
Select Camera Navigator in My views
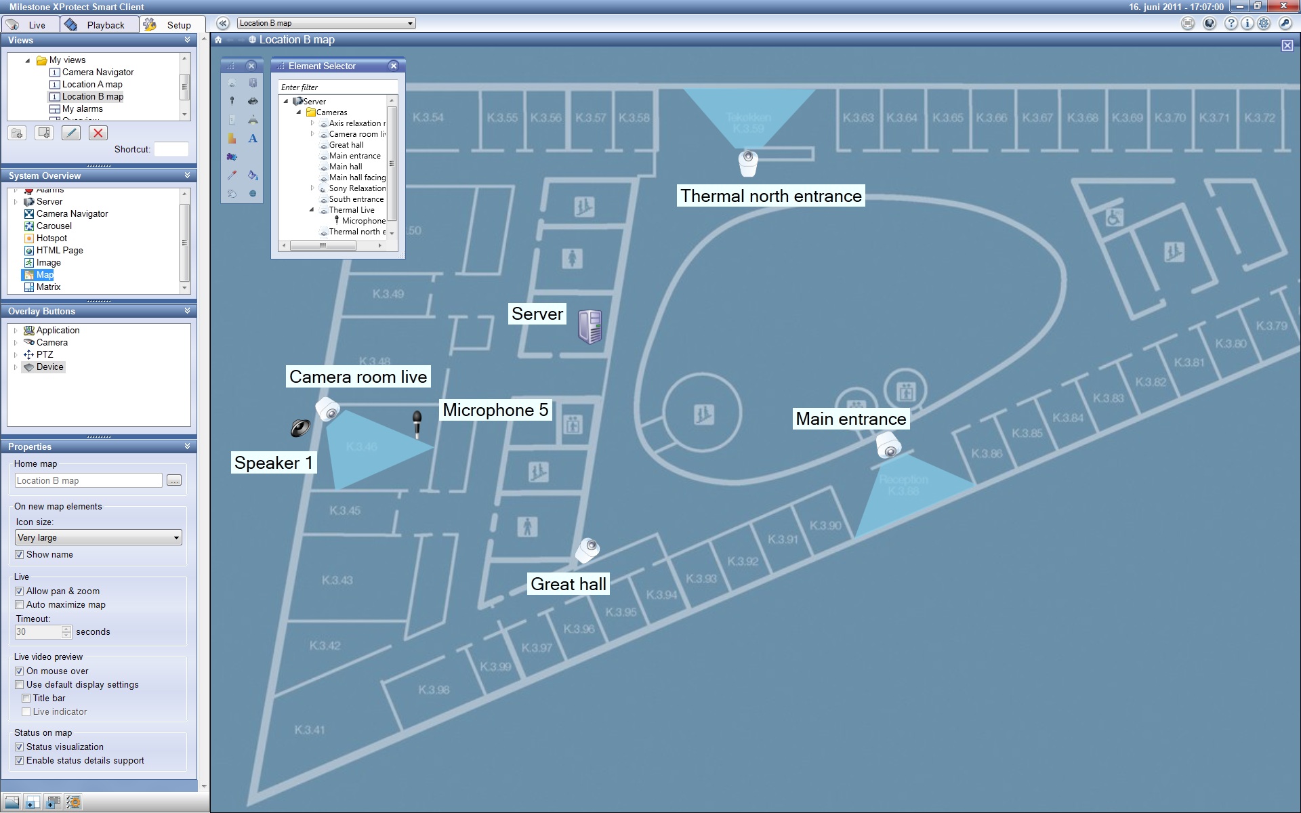point(98,72)
